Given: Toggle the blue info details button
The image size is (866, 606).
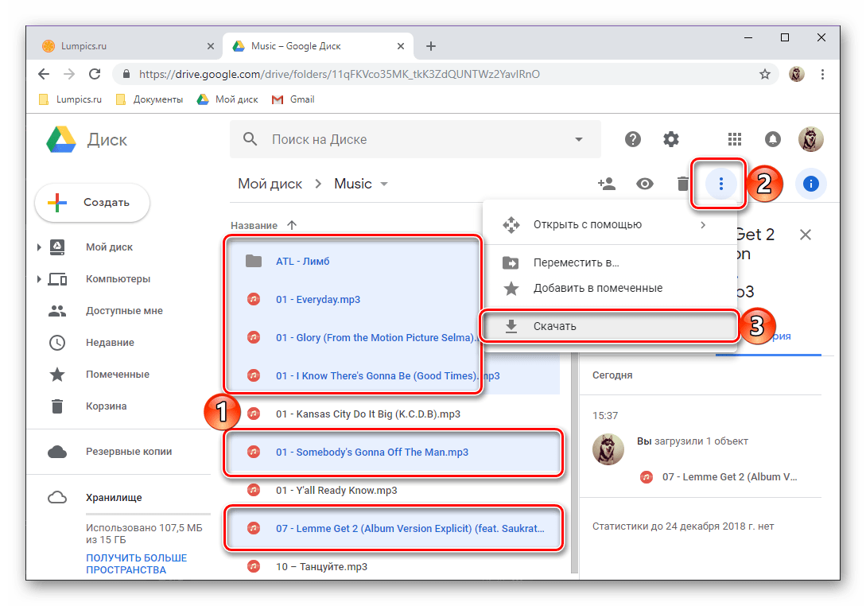Looking at the screenshot, I should (810, 184).
